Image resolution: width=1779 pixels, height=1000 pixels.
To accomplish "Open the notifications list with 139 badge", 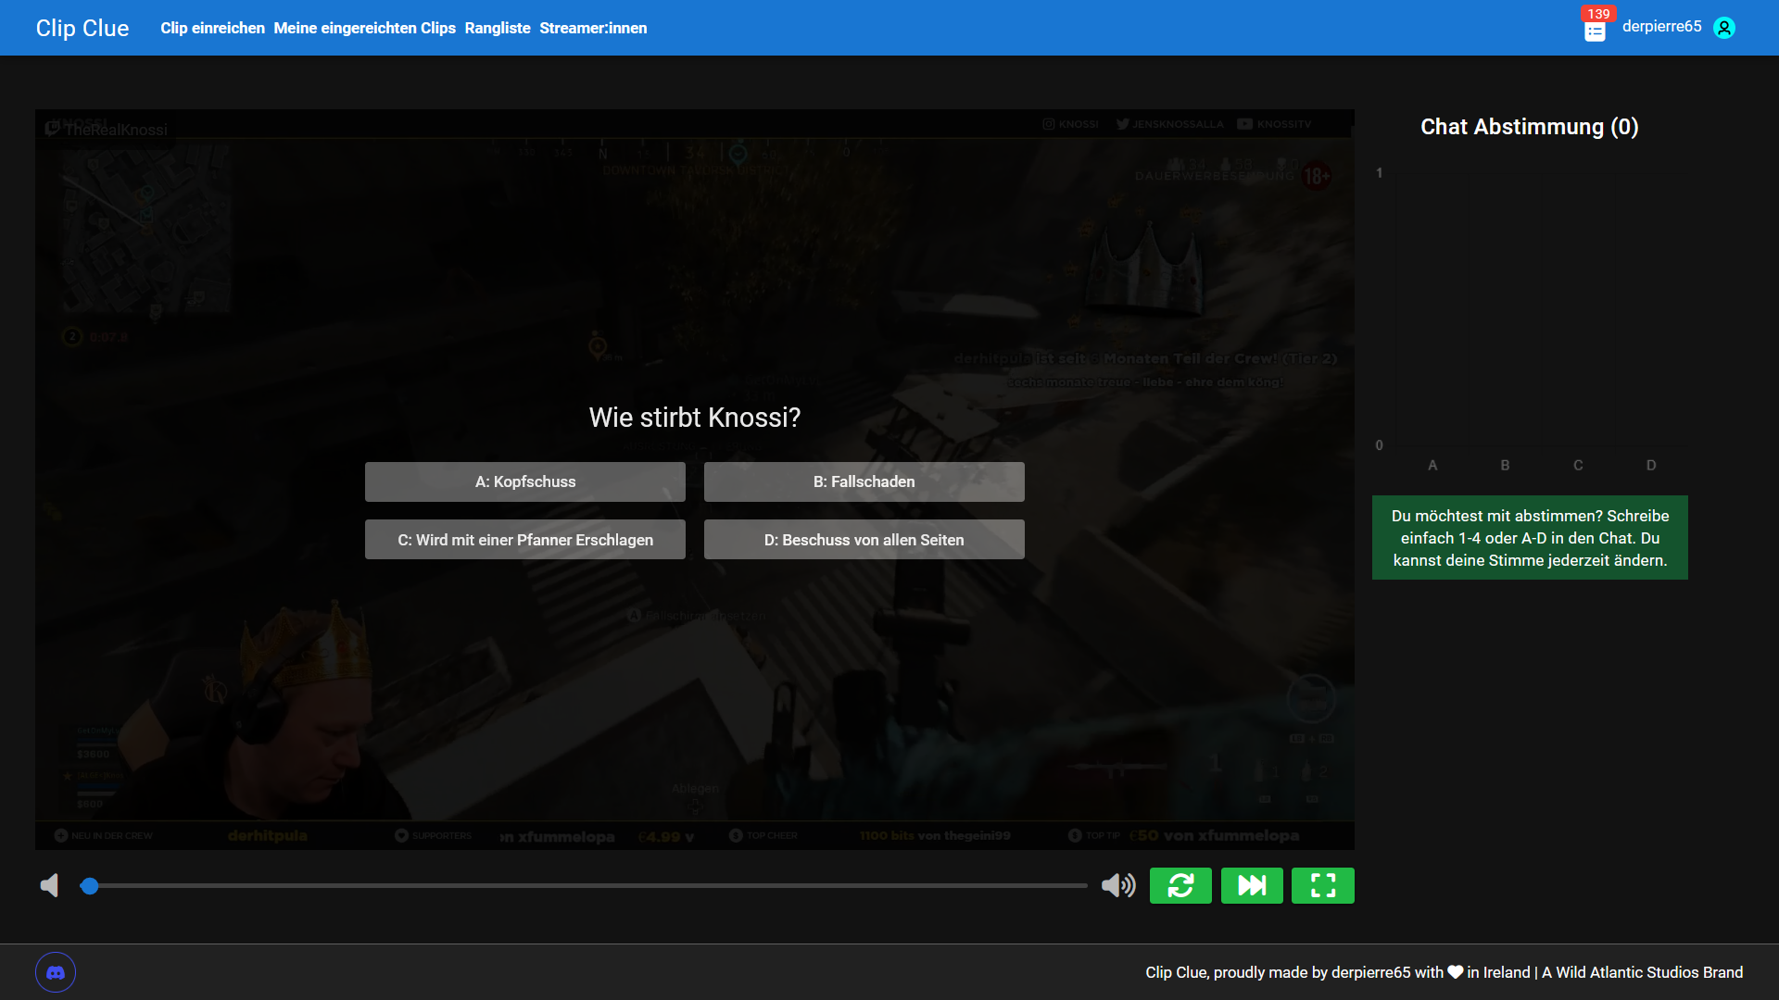I will [x=1595, y=31].
